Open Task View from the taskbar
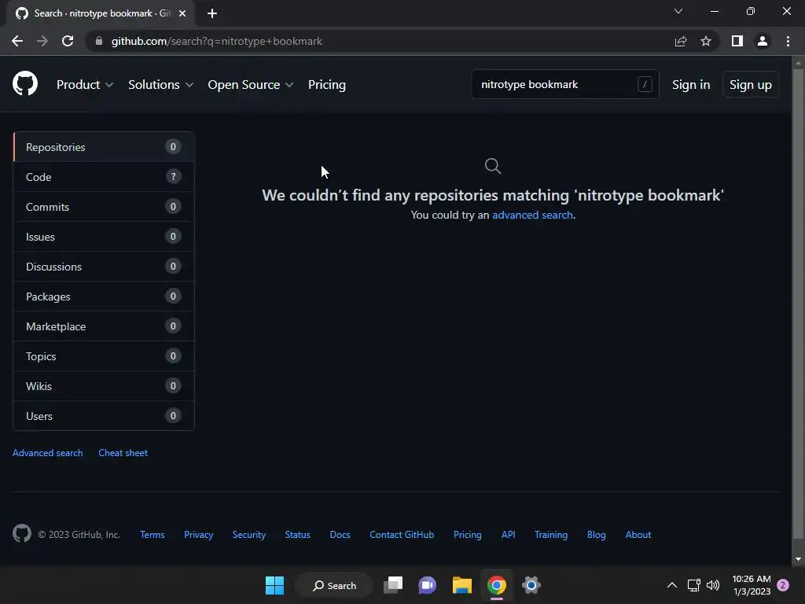 point(394,585)
